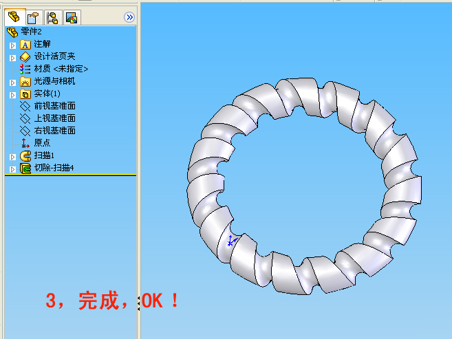452x339 pixels.
Task: Expand the panel with the double-arrow button
Action: coord(129,17)
